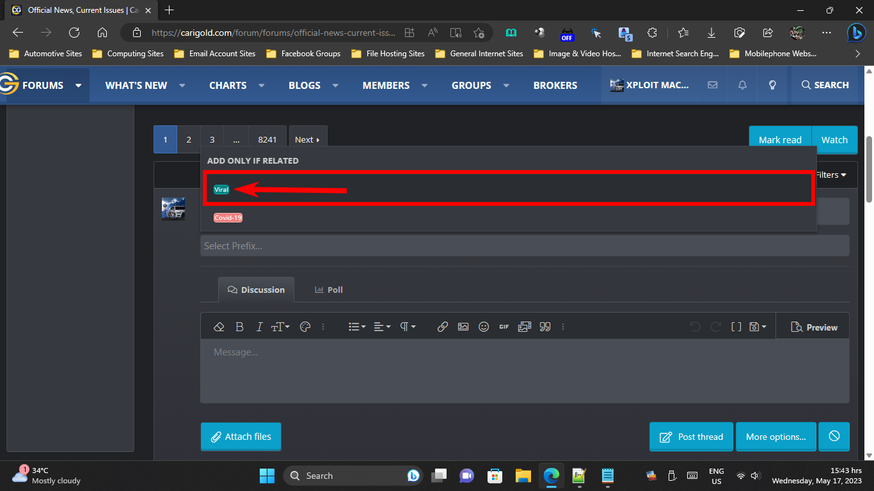This screenshot has height=491, width=874.
Task: Click the redo icon in editor
Action: 716,327
